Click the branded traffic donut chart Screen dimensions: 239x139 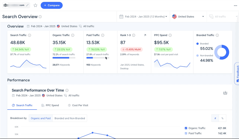point(222,52)
